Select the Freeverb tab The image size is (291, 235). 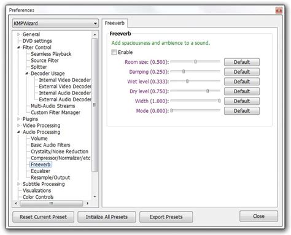pyautogui.click(x=115, y=23)
